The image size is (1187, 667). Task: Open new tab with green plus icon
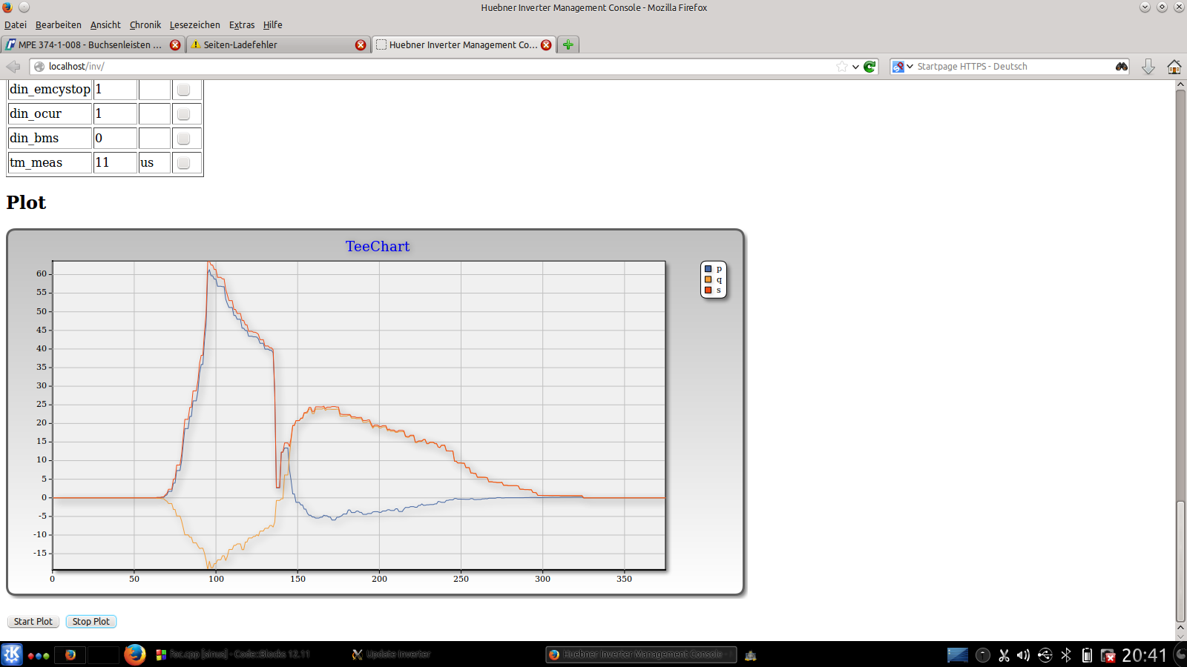568,44
